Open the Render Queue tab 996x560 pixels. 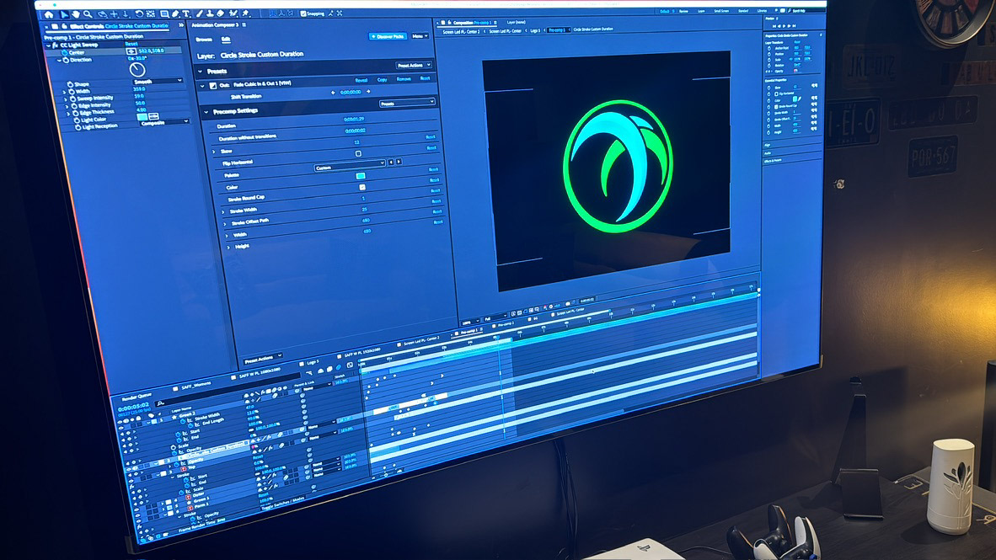(x=136, y=397)
